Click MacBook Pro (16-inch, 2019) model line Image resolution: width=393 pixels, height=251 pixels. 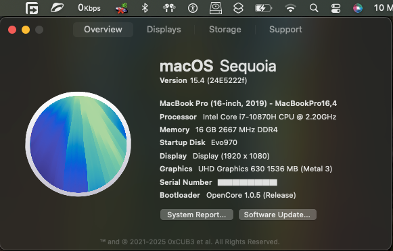point(248,103)
